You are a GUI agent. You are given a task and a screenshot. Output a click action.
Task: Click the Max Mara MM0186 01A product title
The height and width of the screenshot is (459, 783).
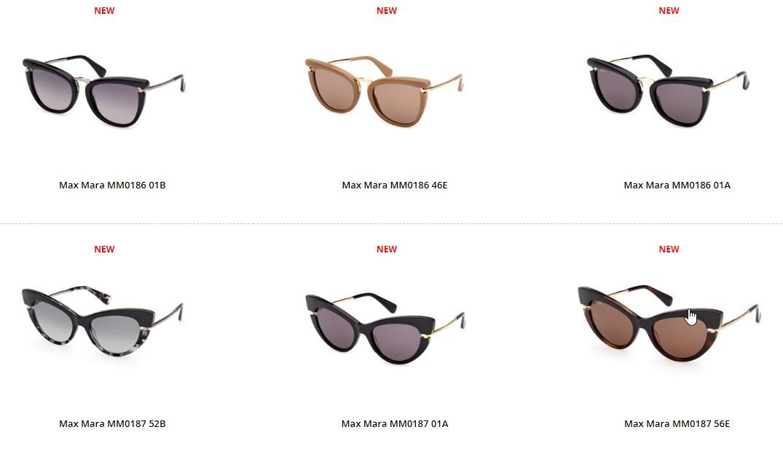click(677, 185)
